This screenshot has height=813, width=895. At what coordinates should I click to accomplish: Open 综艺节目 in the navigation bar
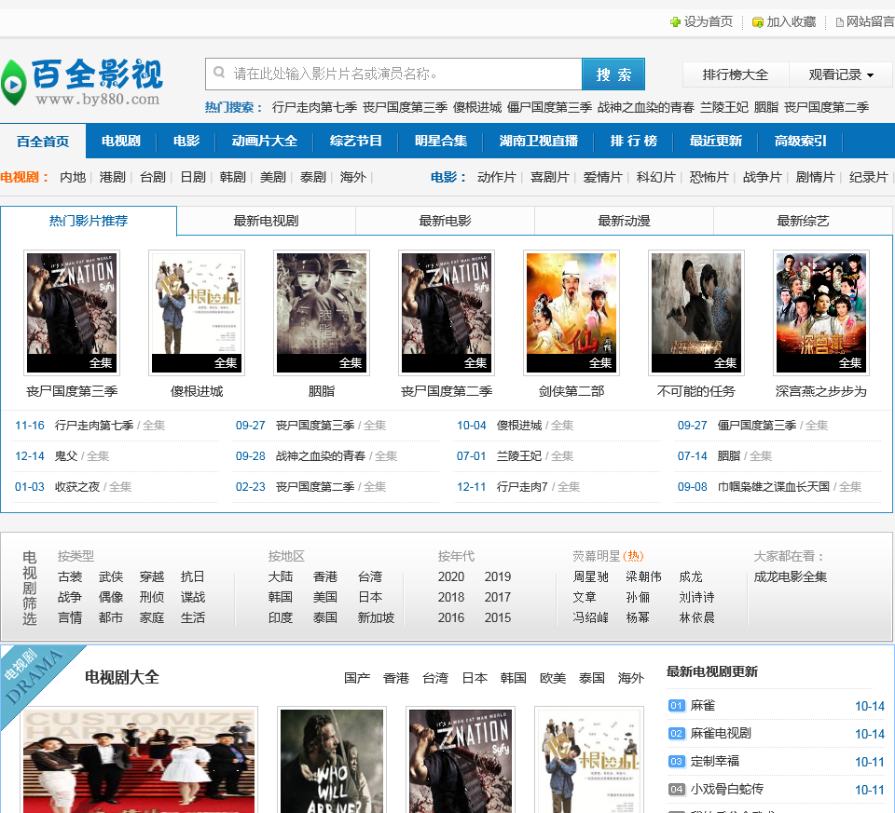pos(355,141)
